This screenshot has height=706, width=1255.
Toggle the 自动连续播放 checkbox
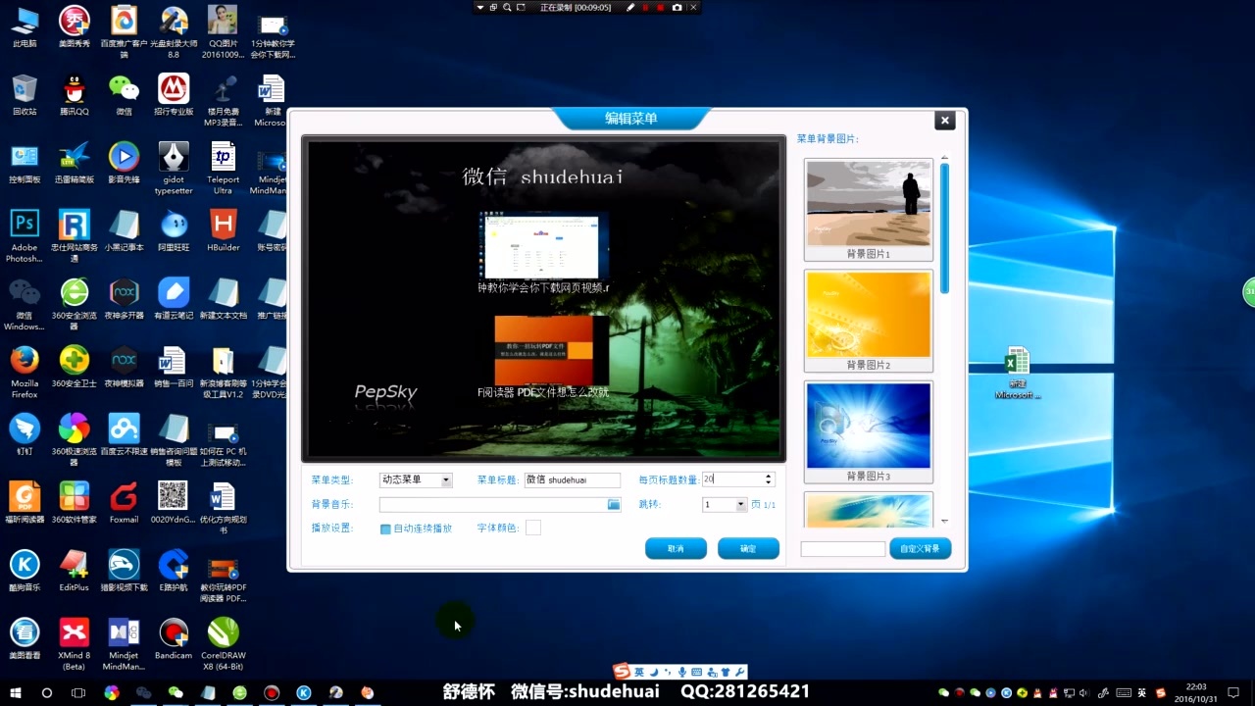[x=385, y=529]
